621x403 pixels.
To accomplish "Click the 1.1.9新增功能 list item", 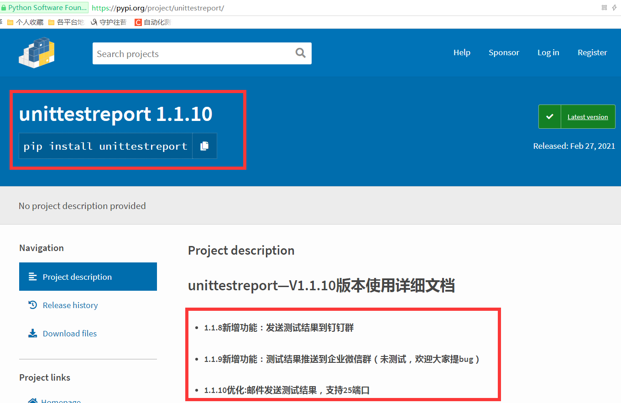I will [342, 359].
